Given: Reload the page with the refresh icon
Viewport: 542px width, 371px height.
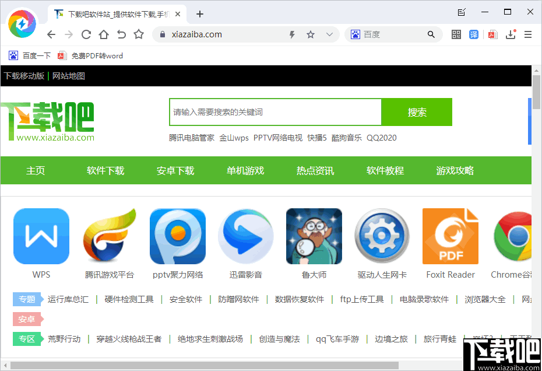Looking at the screenshot, I should [x=86, y=34].
